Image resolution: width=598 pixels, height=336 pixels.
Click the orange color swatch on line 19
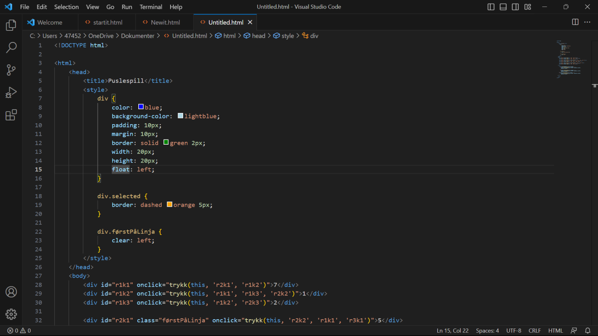pos(170,205)
